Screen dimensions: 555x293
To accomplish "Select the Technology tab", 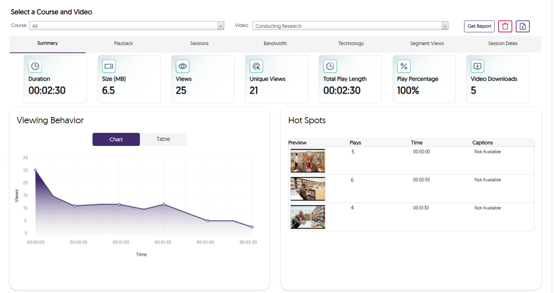I will click(351, 44).
